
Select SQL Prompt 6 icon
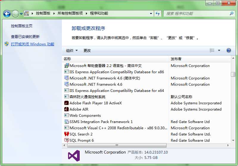tap(66, 140)
